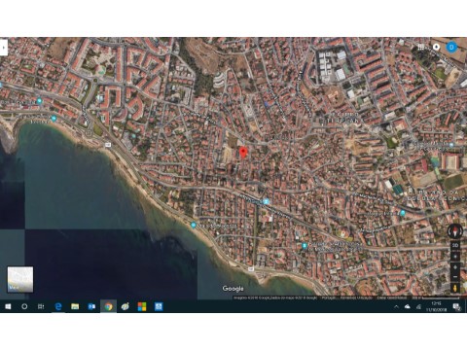
Task: Click the teal place marker near Escola Técnica
Action: tap(403, 213)
